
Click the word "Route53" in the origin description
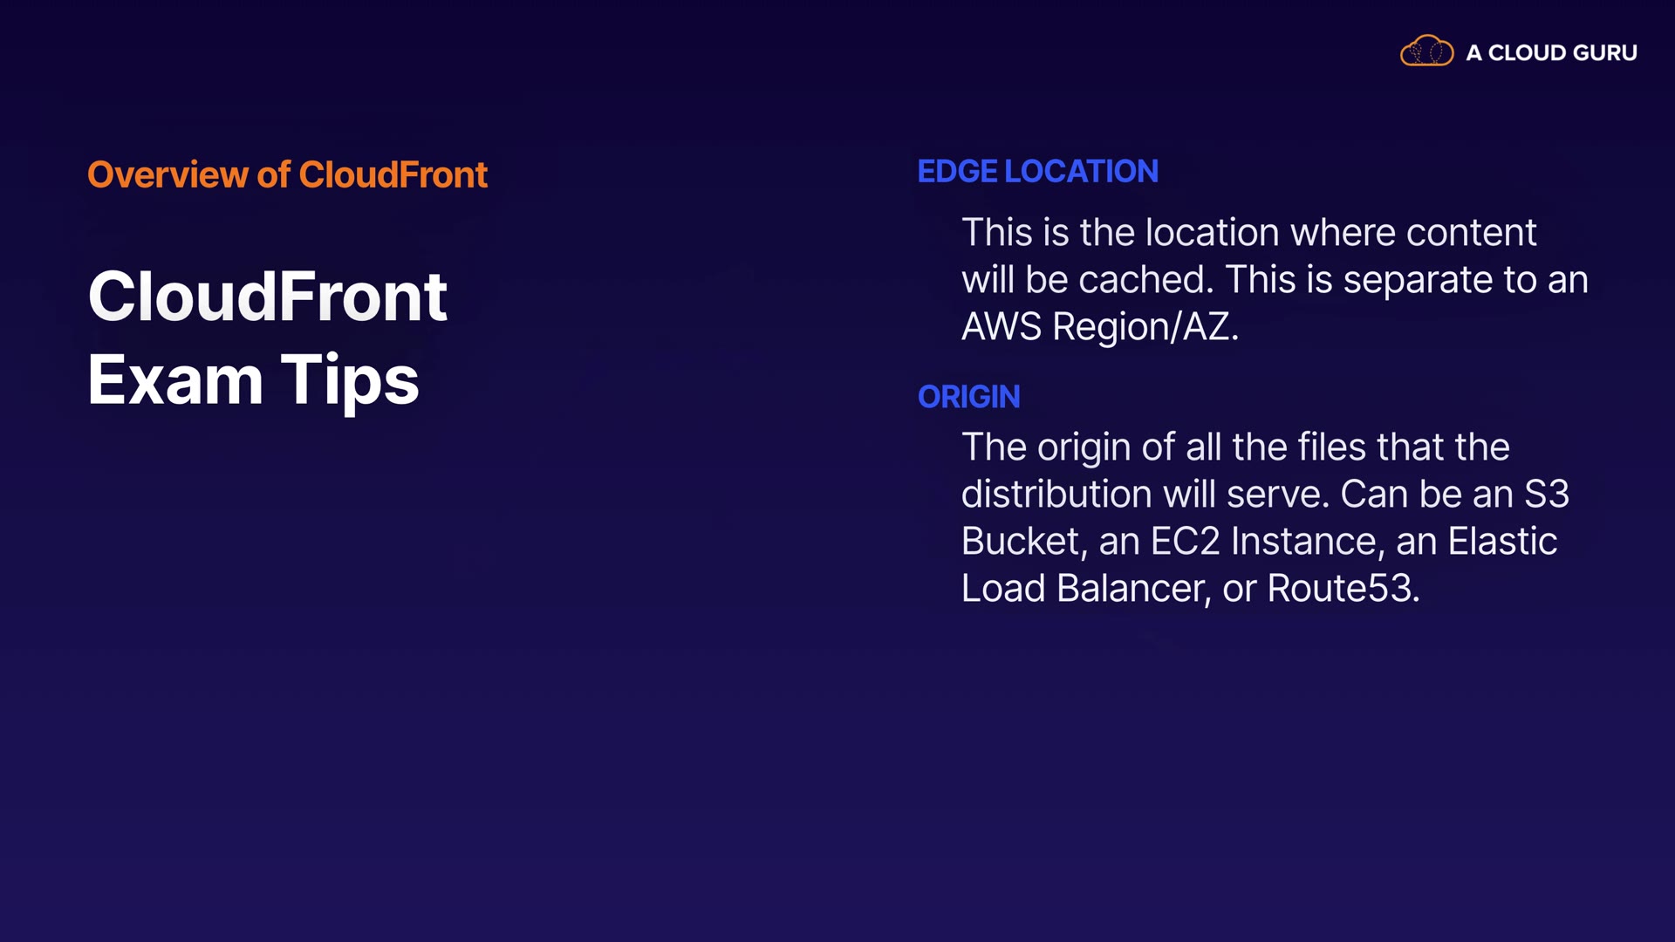(1338, 589)
